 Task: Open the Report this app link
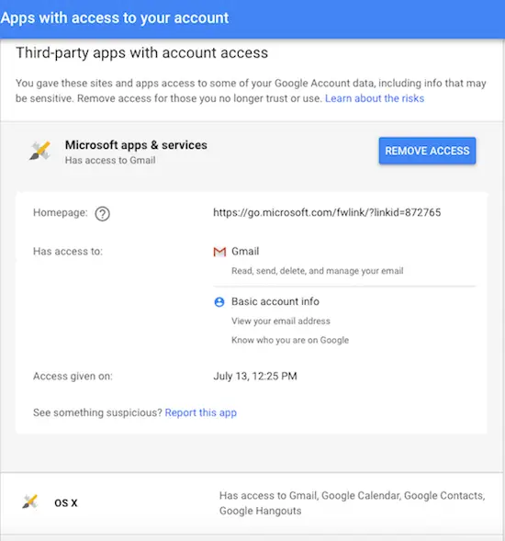coord(201,412)
